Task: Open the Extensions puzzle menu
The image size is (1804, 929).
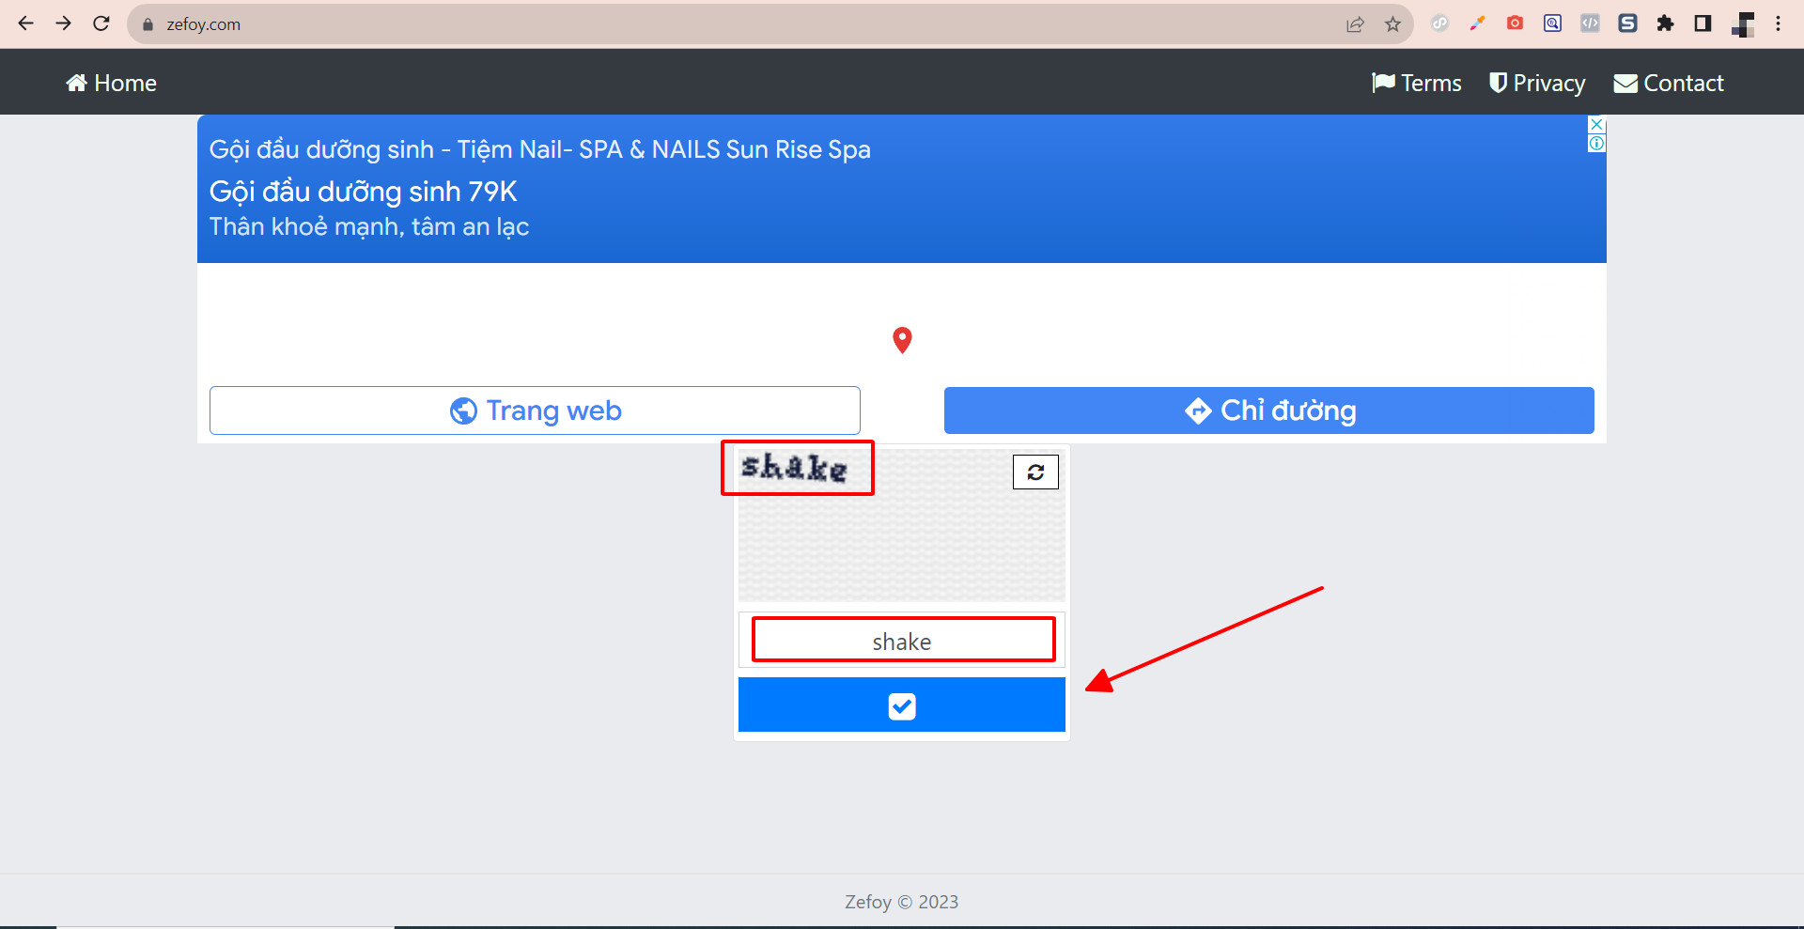Action: [1665, 23]
